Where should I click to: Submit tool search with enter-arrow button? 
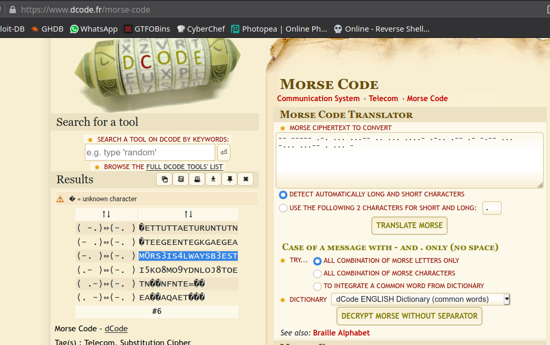[224, 153]
